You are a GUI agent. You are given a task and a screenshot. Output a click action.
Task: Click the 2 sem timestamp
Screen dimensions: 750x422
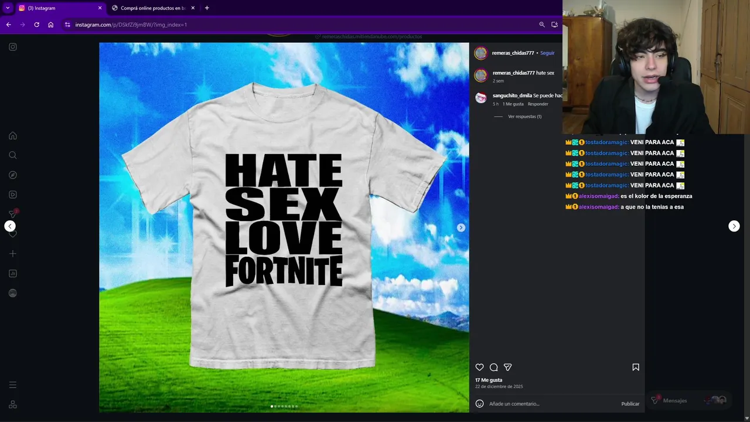pyautogui.click(x=498, y=81)
